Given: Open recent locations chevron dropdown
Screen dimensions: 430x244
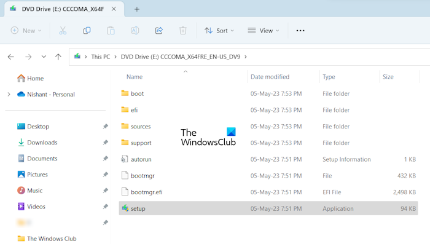Looking at the screenshot, I should click(44, 57).
